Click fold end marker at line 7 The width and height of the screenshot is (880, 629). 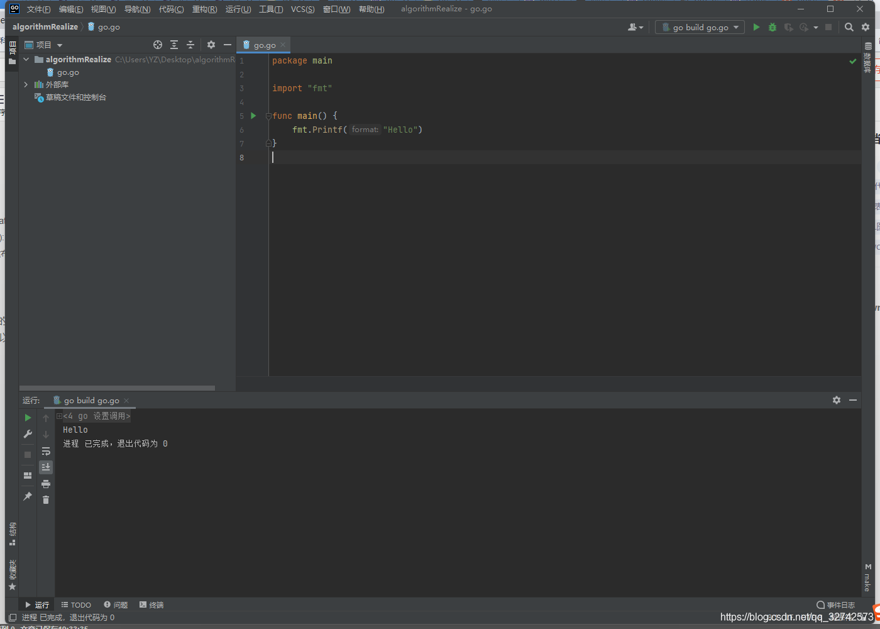268,143
